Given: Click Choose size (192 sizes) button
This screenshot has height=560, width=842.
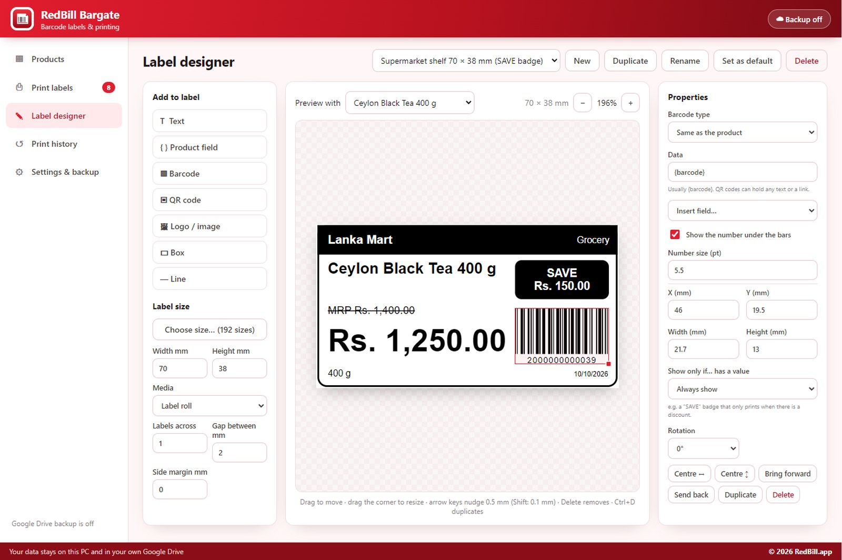Looking at the screenshot, I should coord(209,329).
